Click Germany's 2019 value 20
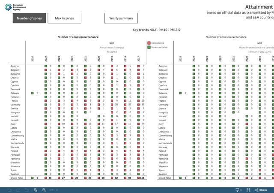 coord(116,105)
